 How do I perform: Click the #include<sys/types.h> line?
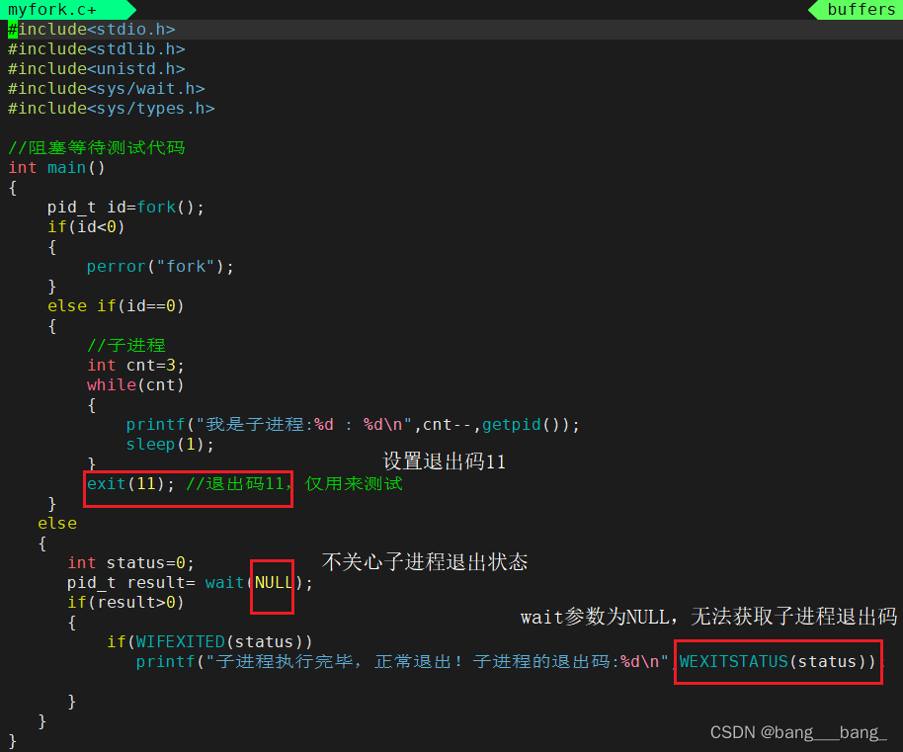click(112, 109)
